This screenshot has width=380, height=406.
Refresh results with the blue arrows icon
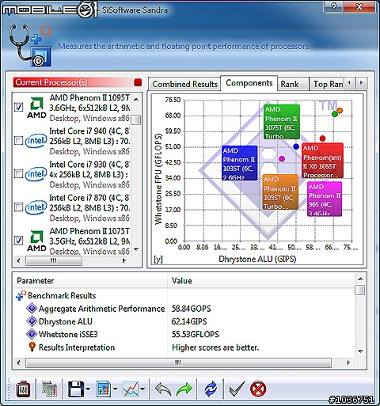(211, 389)
